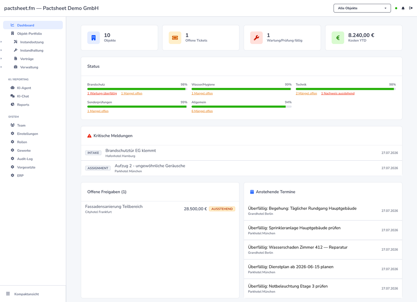417x302 pixels.
Task: Log out using the exit icon
Action: pos(411,8)
